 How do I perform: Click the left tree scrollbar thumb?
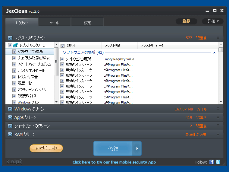click(56, 62)
